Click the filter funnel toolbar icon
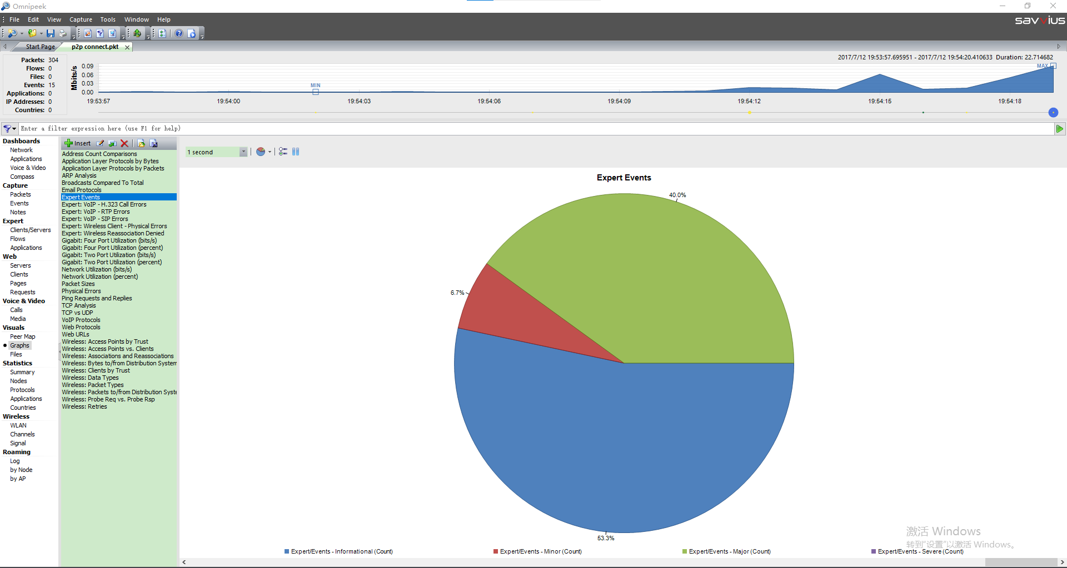 click(x=100, y=33)
